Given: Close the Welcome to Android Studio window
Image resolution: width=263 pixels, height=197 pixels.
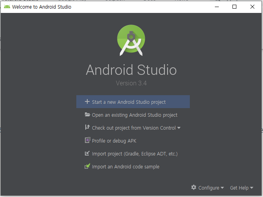Looking at the screenshot, I should click(x=252, y=7).
